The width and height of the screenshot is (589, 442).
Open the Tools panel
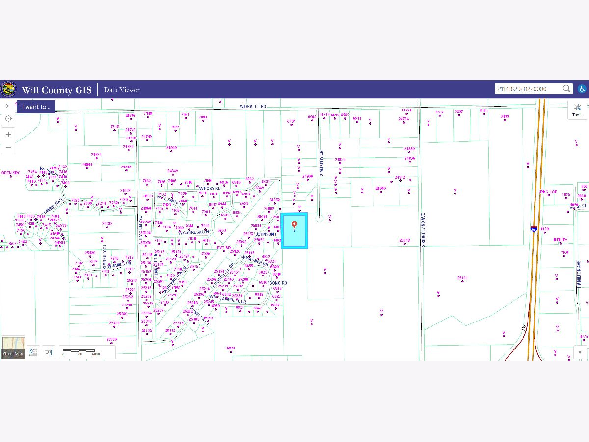(x=577, y=110)
